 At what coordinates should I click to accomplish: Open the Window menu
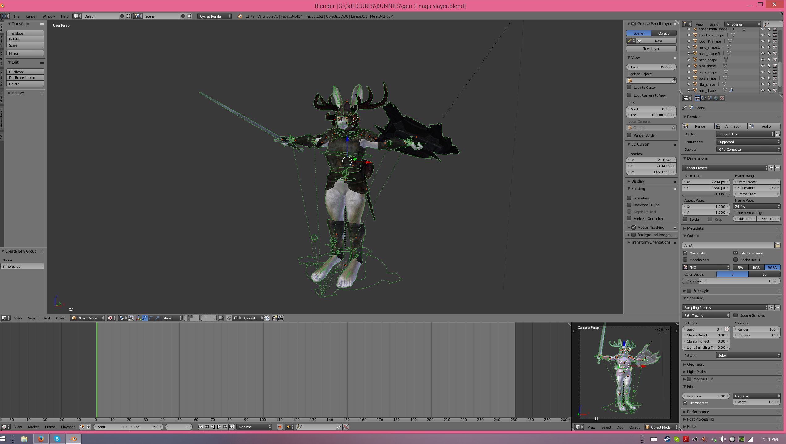[x=49, y=16]
